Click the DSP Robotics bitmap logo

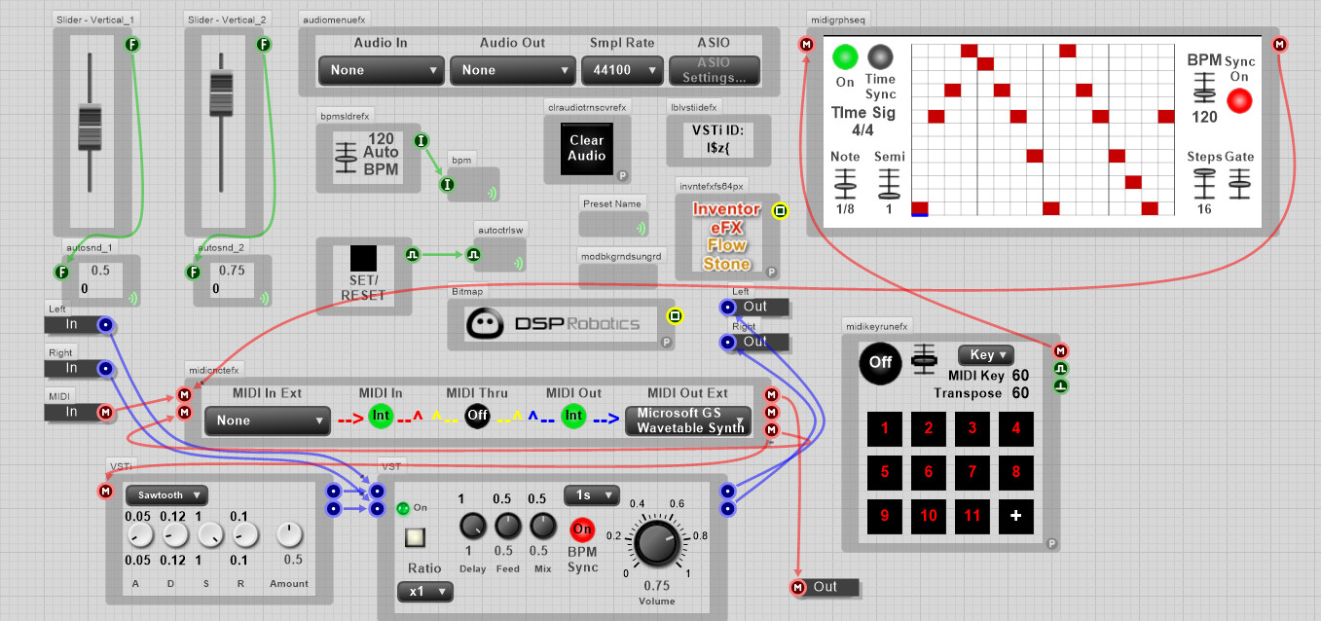(x=554, y=324)
